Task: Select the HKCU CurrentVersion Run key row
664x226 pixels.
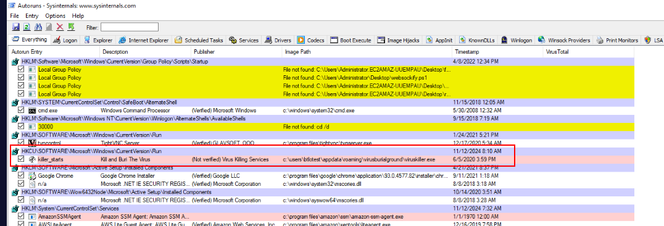Action: click(x=322, y=151)
